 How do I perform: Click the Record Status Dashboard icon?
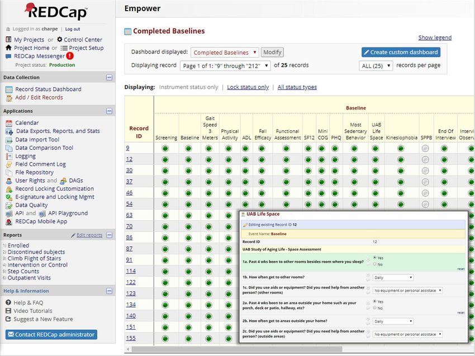[9, 89]
